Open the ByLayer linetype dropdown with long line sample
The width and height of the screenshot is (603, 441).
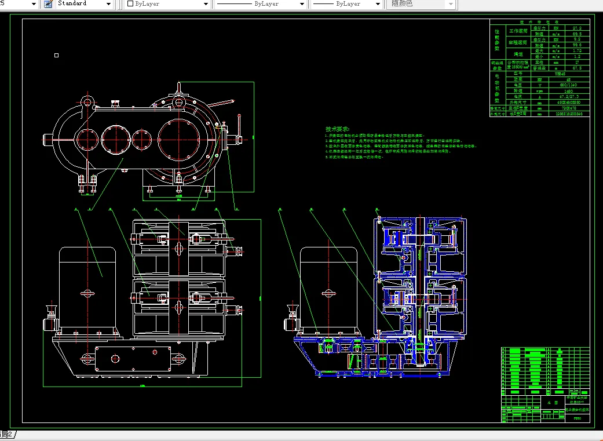302,4
